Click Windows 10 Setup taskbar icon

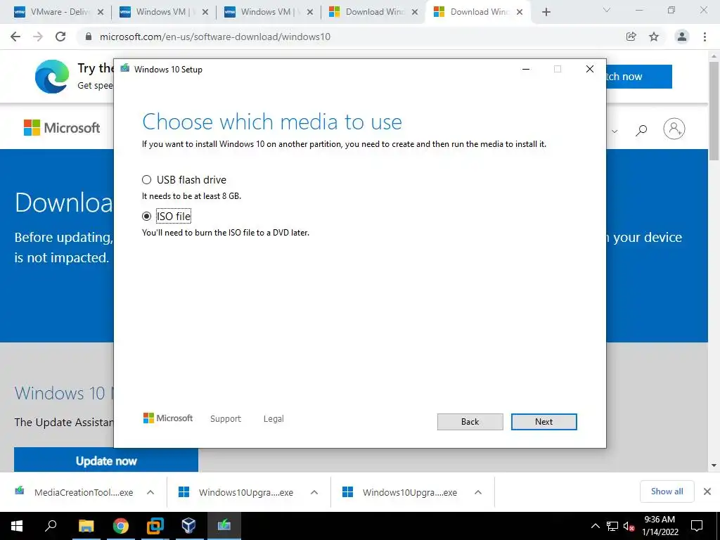(x=224, y=526)
